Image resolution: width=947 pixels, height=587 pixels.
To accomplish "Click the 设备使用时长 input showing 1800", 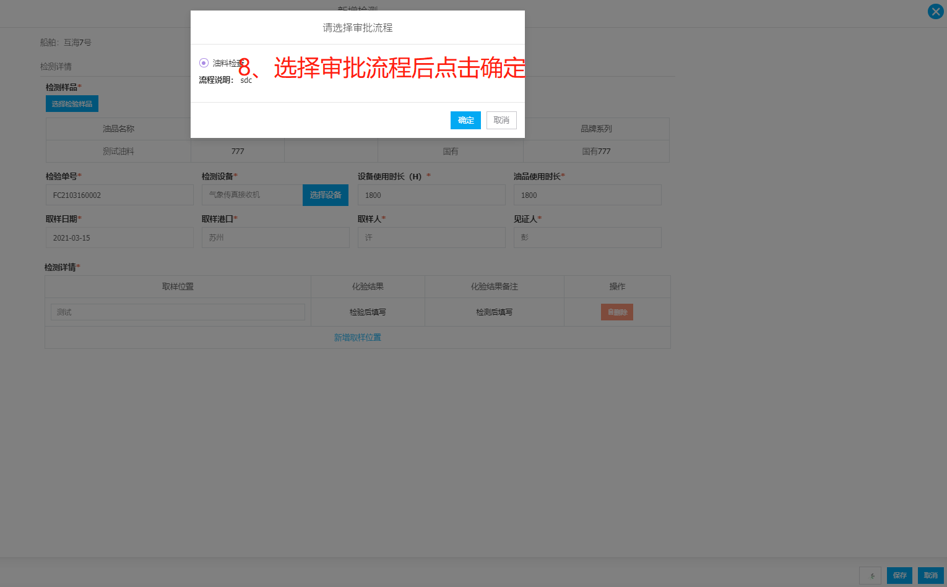I will point(431,195).
